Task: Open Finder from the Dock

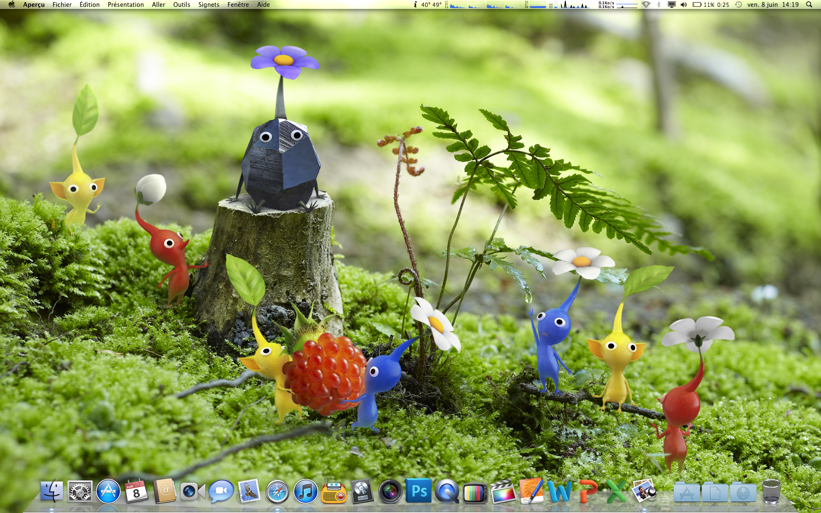Action: point(52,492)
